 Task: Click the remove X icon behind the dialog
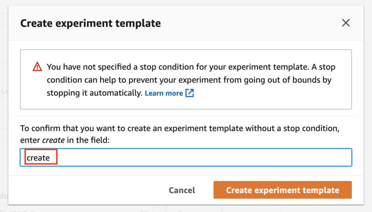click(x=143, y=209)
